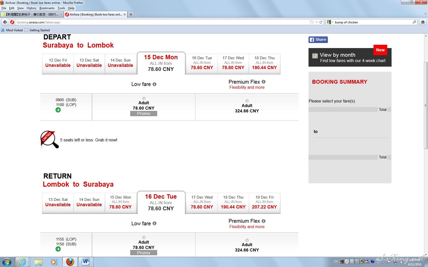Open Word from the Windows taskbar
This screenshot has width=428, height=267.
(86, 262)
